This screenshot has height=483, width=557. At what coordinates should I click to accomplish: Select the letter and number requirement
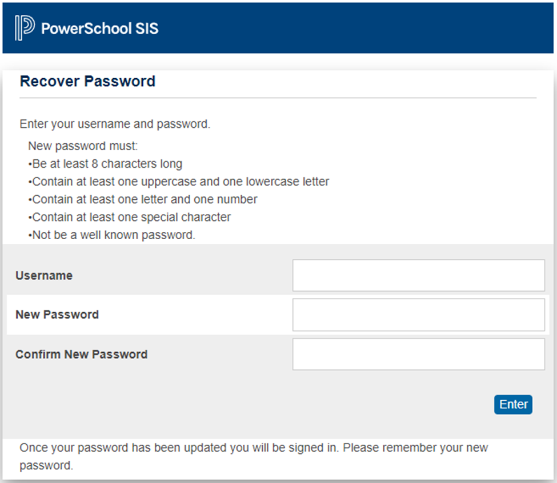point(144,199)
